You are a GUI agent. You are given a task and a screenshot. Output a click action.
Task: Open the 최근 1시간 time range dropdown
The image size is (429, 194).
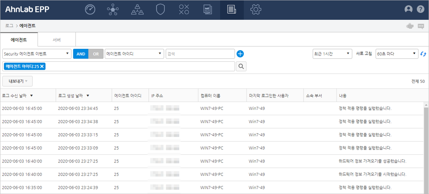(333, 54)
